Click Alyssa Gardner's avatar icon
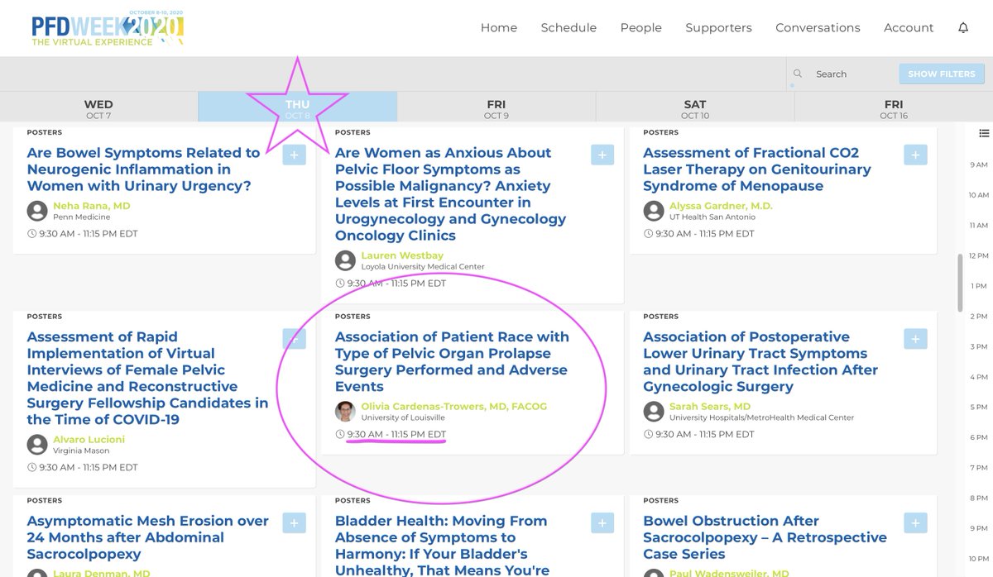This screenshot has height=577, width=993. (654, 211)
